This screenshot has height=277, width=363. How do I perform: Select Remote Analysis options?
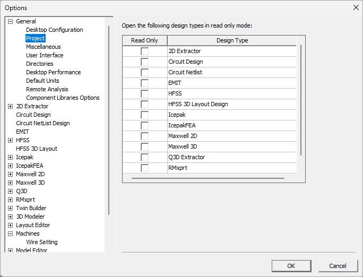click(47, 89)
